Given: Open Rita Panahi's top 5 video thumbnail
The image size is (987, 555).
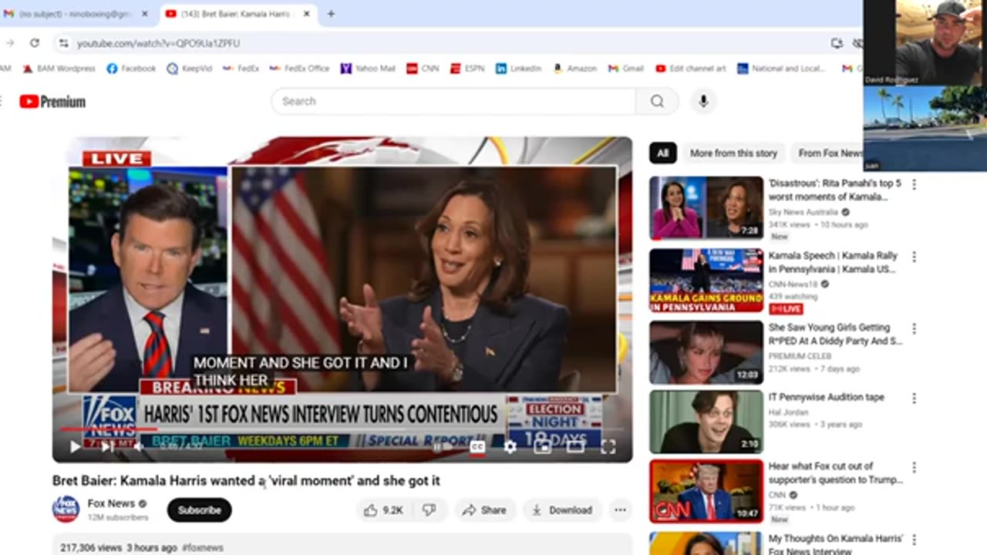Looking at the screenshot, I should pos(706,207).
